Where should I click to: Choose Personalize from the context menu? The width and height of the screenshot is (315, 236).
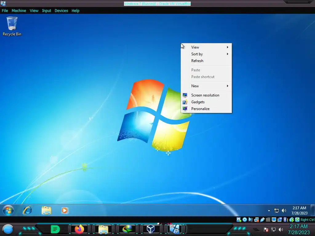tap(206, 109)
